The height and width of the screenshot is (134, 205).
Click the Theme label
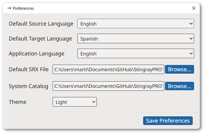(x=17, y=102)
